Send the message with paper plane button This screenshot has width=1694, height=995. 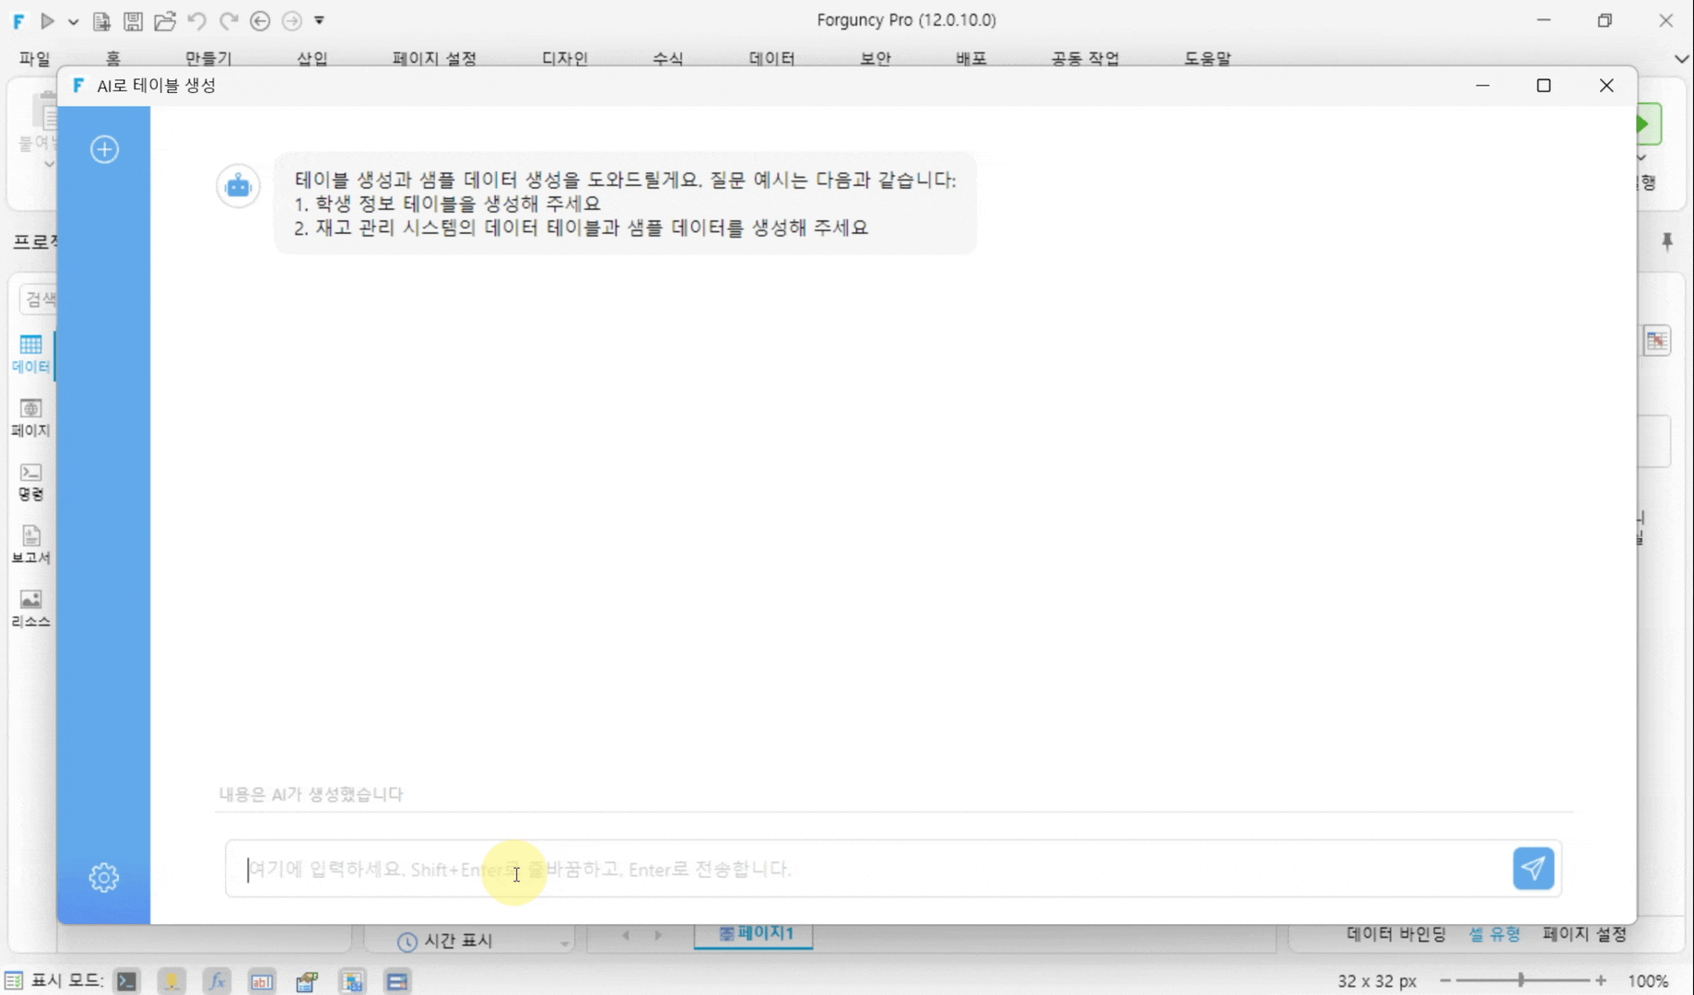coord(1534,868)
